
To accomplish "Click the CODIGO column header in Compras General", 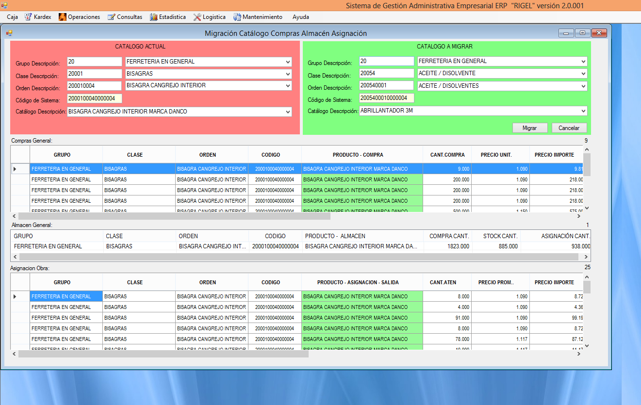I will (x=275, y=155).
